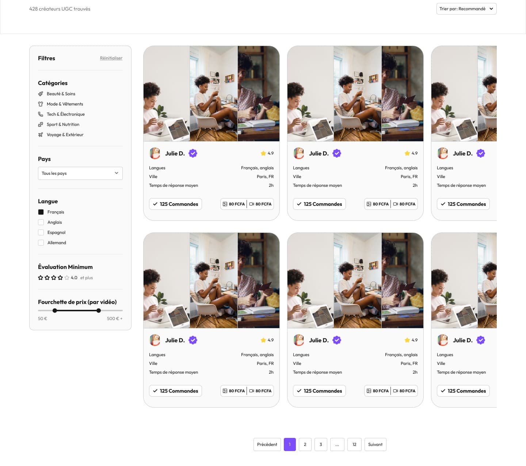
Task: Click the avatar on the top-left Julie D. card
Action: 155,153
